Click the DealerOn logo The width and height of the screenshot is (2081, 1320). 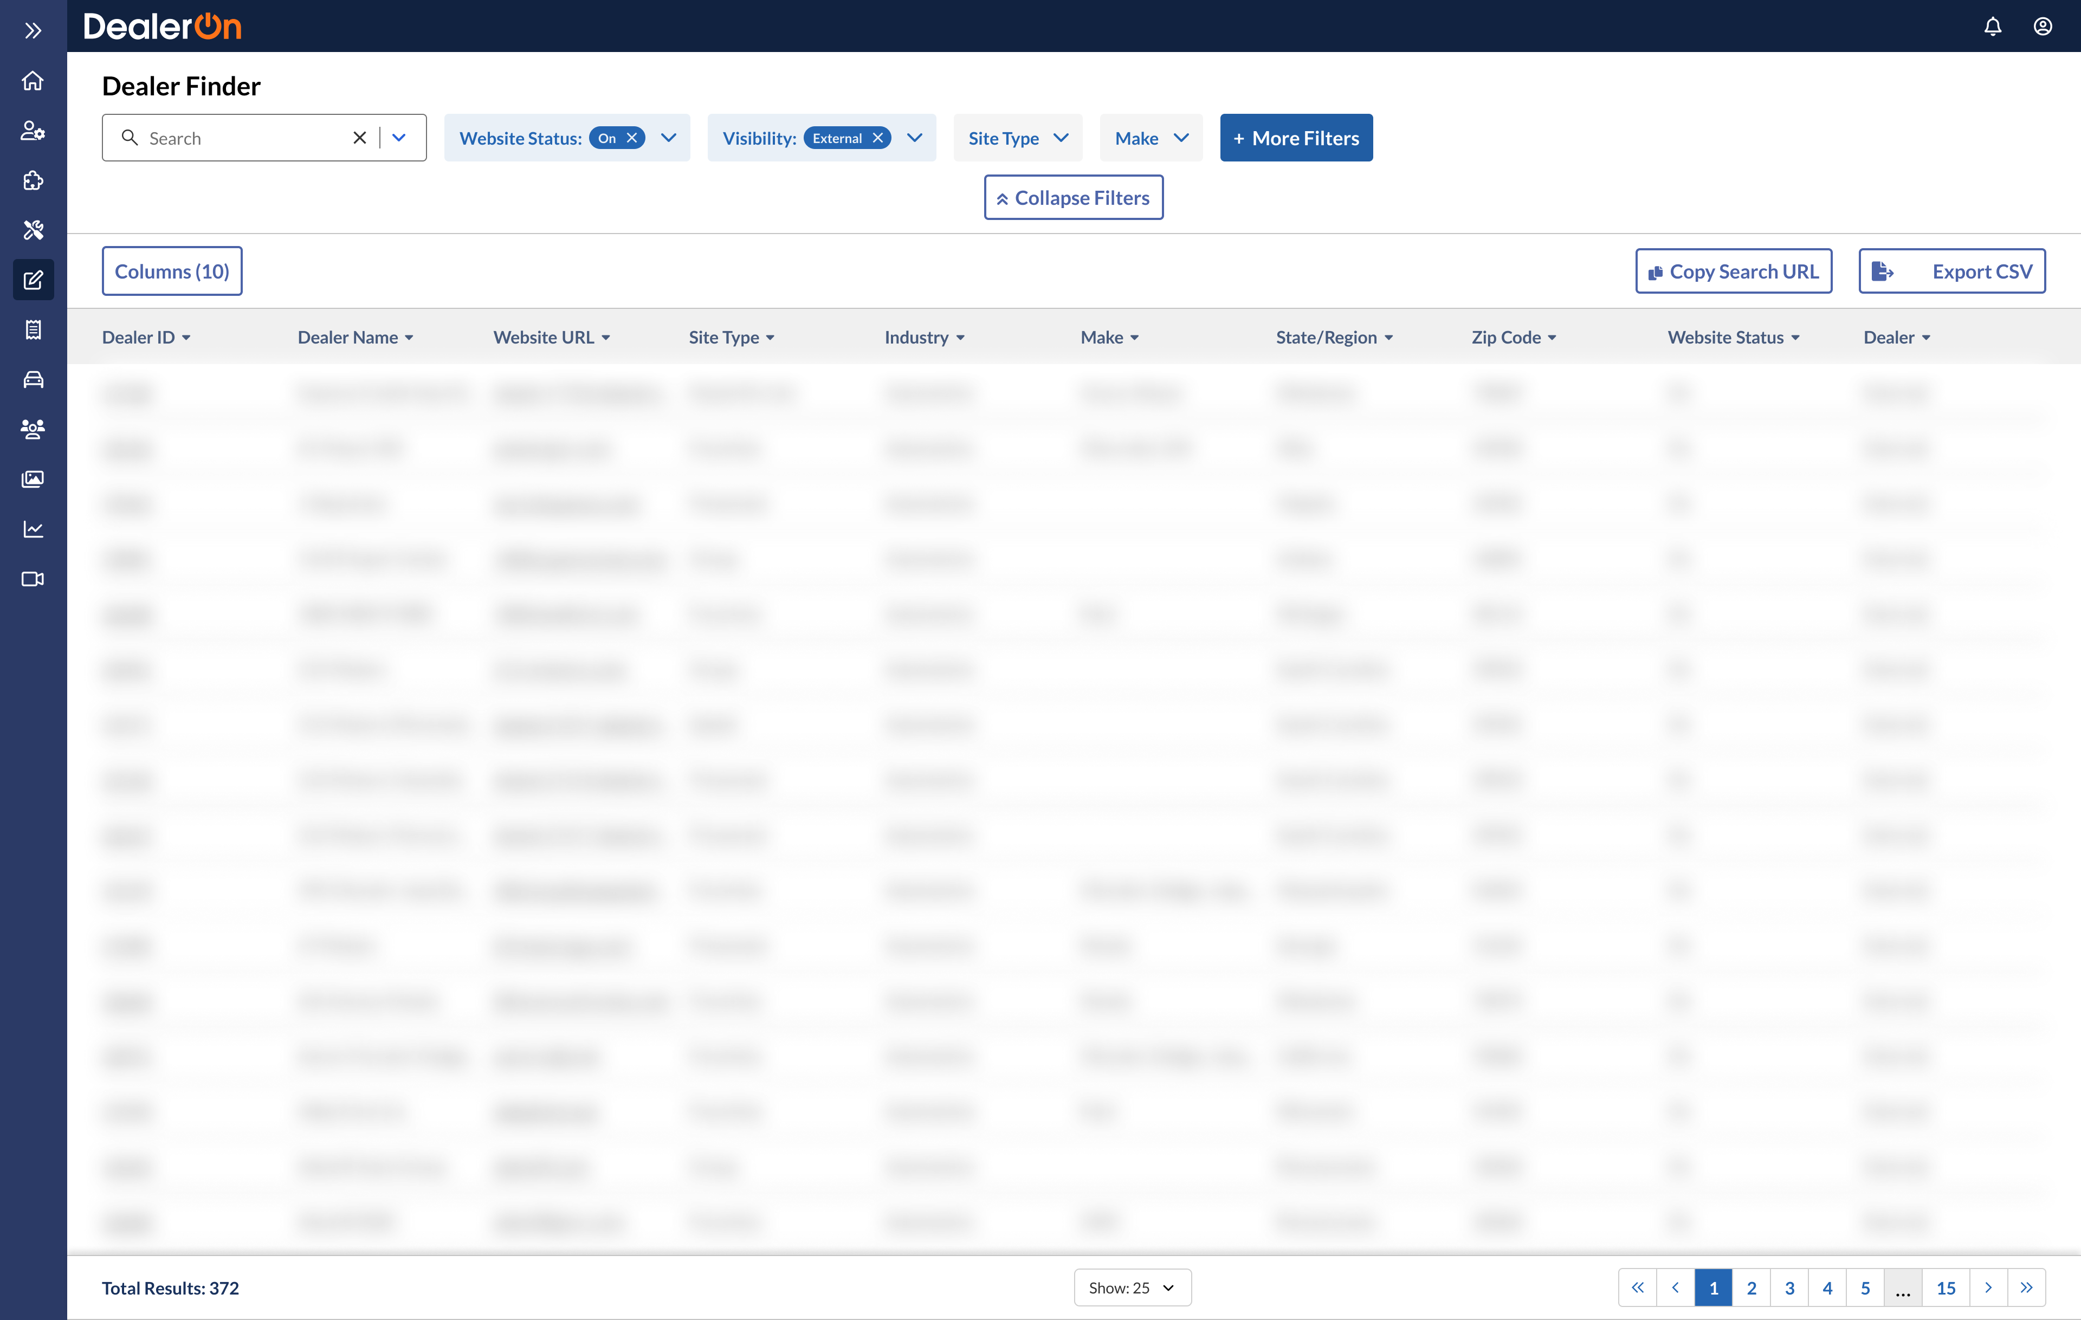pos(163,27)
